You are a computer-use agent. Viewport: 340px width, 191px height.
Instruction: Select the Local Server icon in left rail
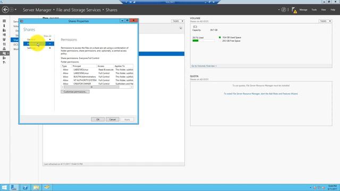(4, 25)
